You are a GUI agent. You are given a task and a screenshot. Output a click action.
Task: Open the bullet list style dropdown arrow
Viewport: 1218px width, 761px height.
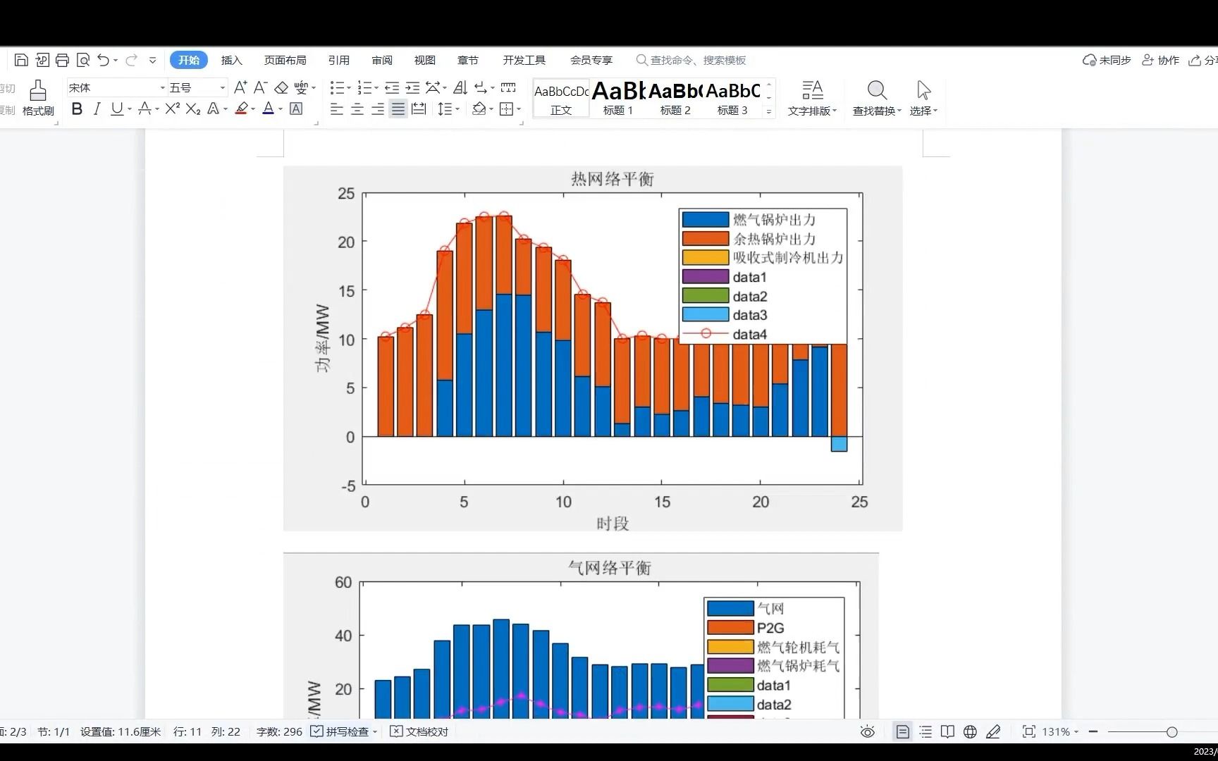348,87
